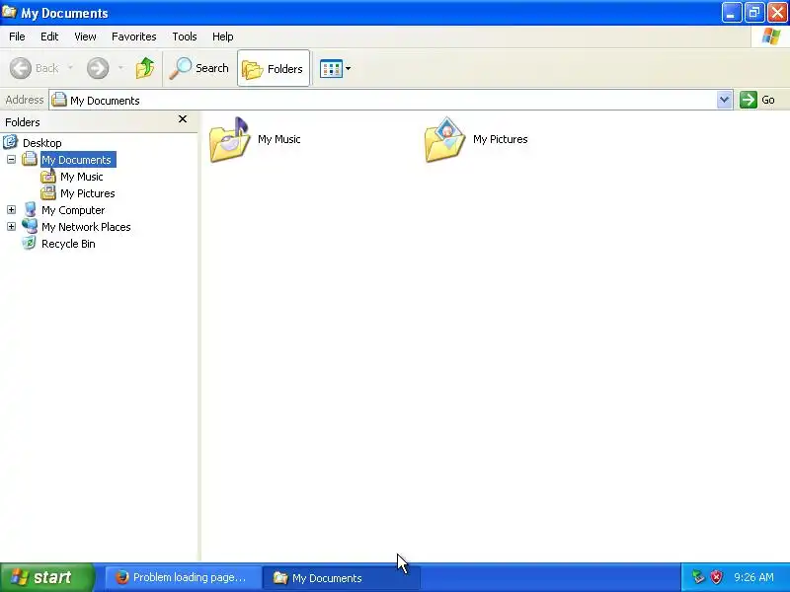
Task: Select My Documents in folder tree
Action: [x=77, y=160]
